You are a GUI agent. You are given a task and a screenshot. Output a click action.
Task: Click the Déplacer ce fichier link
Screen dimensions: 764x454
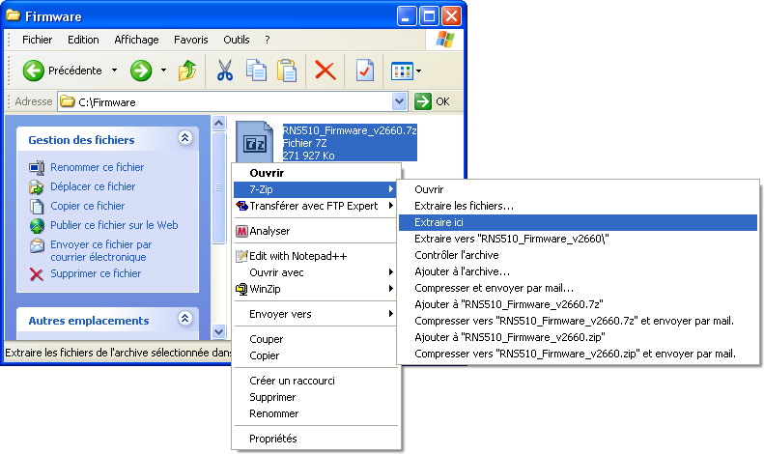[x=93, y=186]
